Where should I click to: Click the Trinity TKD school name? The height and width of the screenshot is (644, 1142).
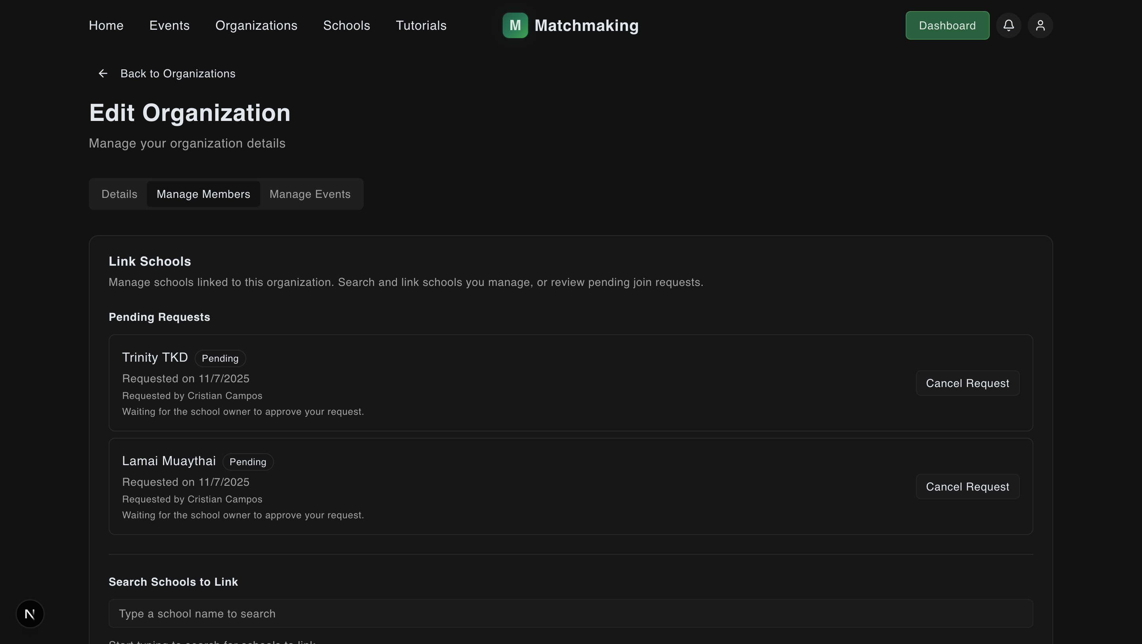(155, 357)
